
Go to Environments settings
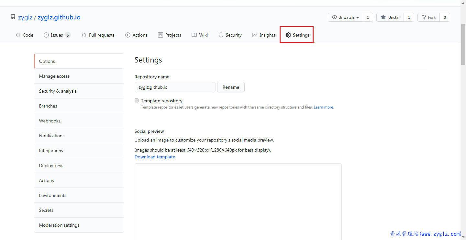pos(79,195)
